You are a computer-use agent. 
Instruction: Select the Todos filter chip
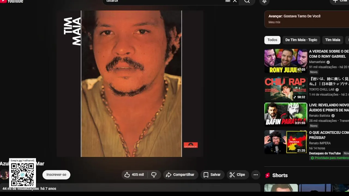tap(272, 40)
